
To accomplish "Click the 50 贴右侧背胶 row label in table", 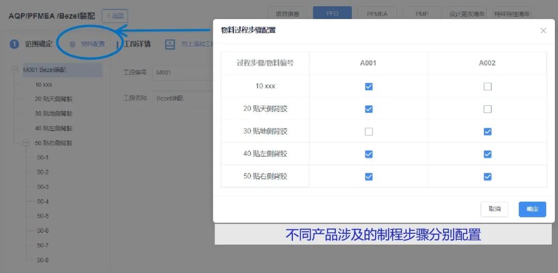I will [x=265, y=176].
